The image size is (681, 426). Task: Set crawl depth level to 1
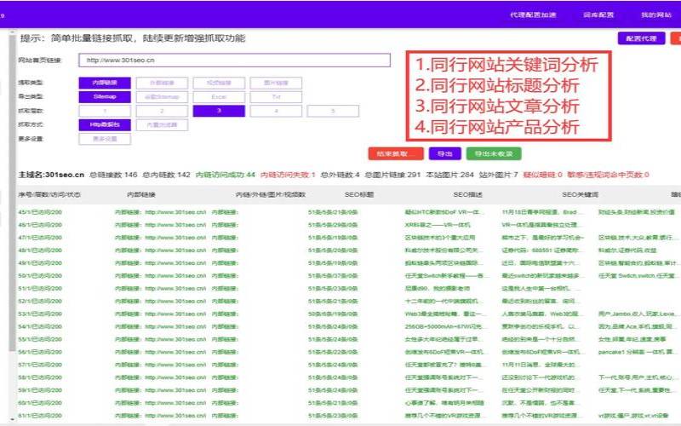point(105,111)
